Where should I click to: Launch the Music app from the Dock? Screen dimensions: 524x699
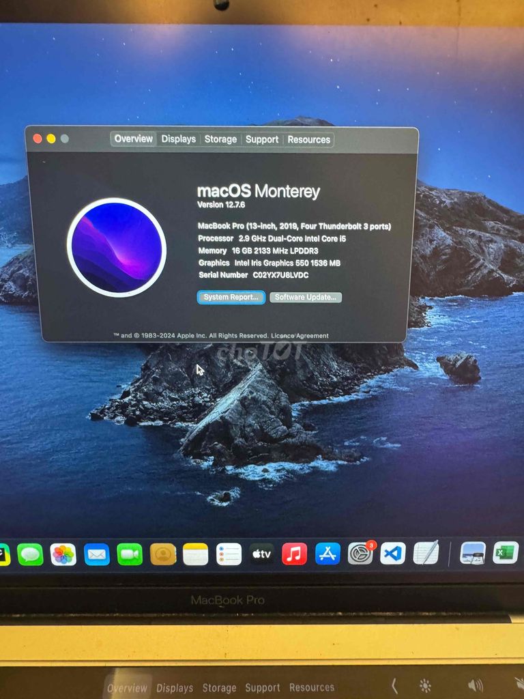point(294,554)
